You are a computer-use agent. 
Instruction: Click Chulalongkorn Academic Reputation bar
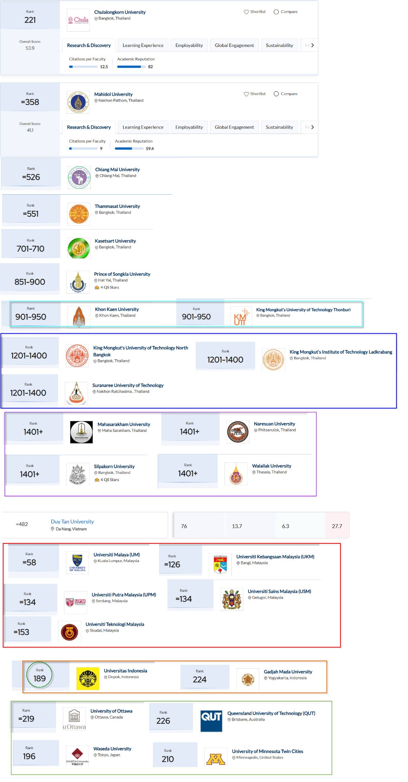pyautogui.click(x=132, y=67)
